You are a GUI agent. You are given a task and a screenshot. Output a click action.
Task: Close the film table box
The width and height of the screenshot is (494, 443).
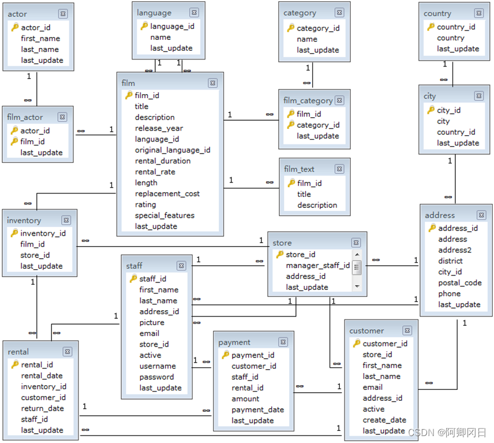click(x=213, y=83)
